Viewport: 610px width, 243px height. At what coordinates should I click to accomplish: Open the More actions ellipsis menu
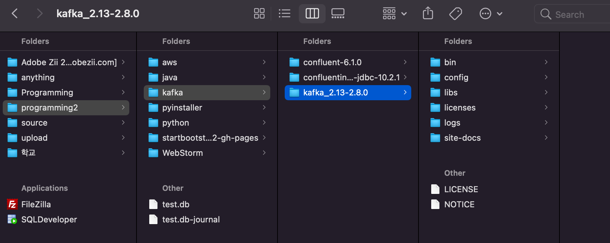(x=491, y=14)
